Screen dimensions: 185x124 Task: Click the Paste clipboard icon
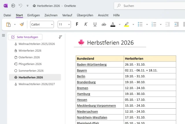click(x=8, y=24)
